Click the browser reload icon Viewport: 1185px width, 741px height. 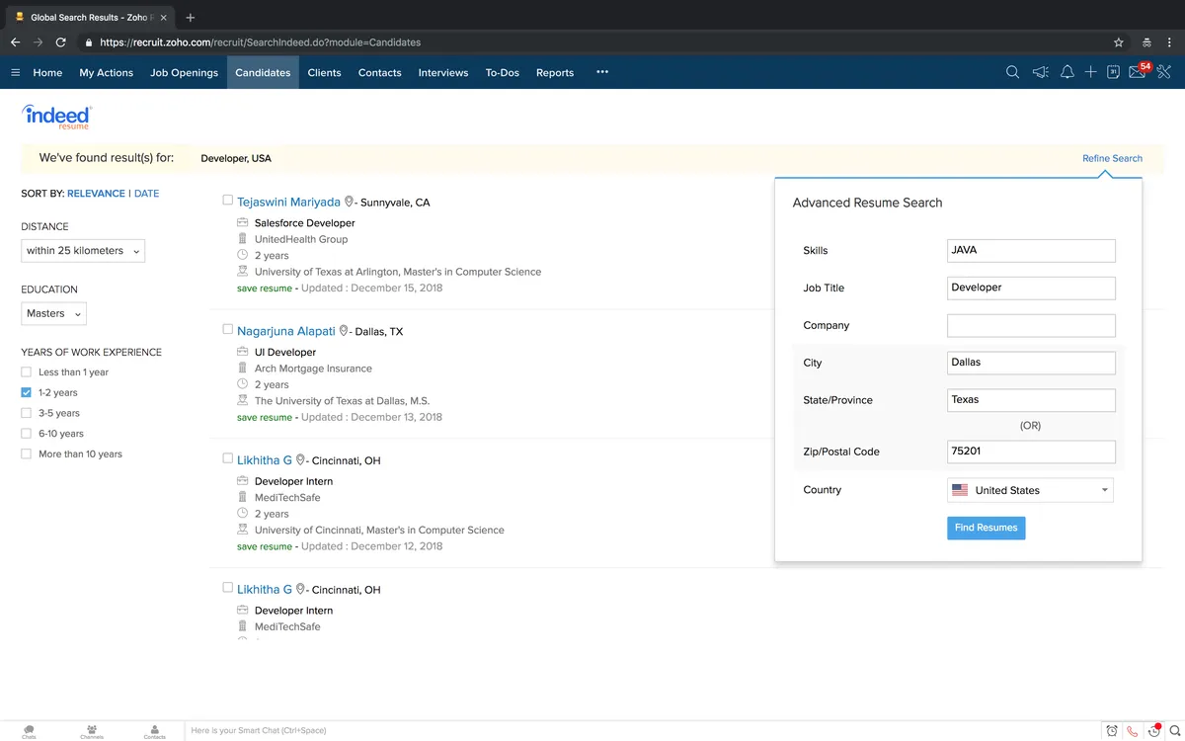[61, 42]
